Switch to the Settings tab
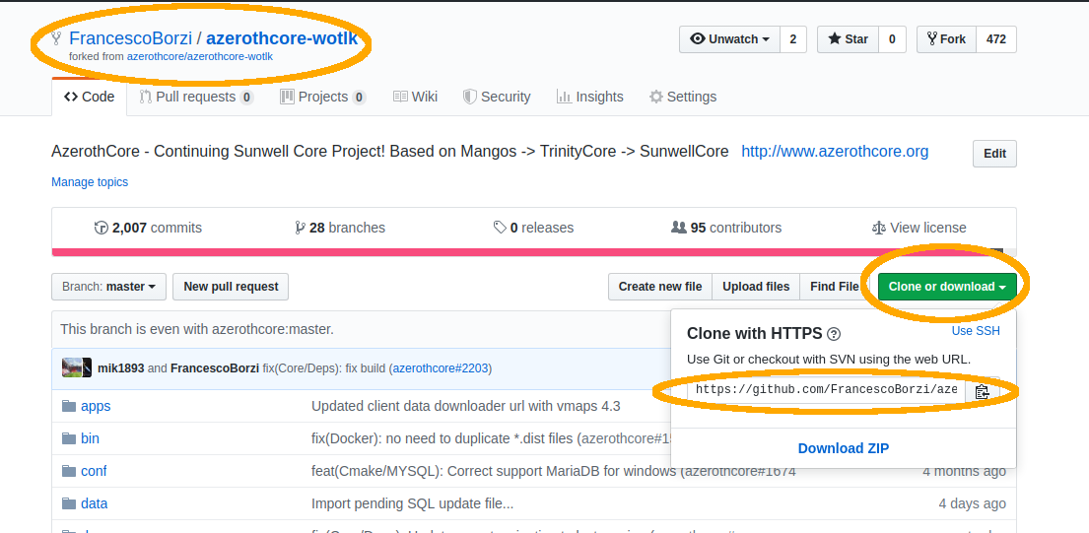The width and height of the screenshot is (1089, 533). [x=683, y=98]
